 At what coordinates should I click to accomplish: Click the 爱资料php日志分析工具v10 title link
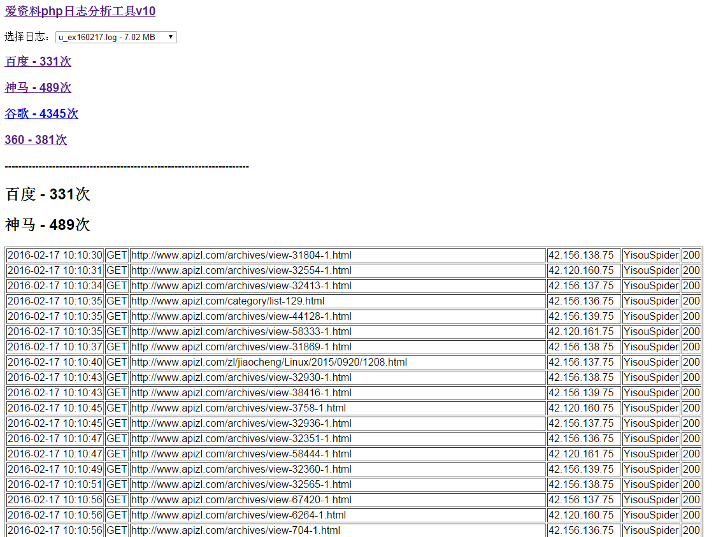click(80, 11)
